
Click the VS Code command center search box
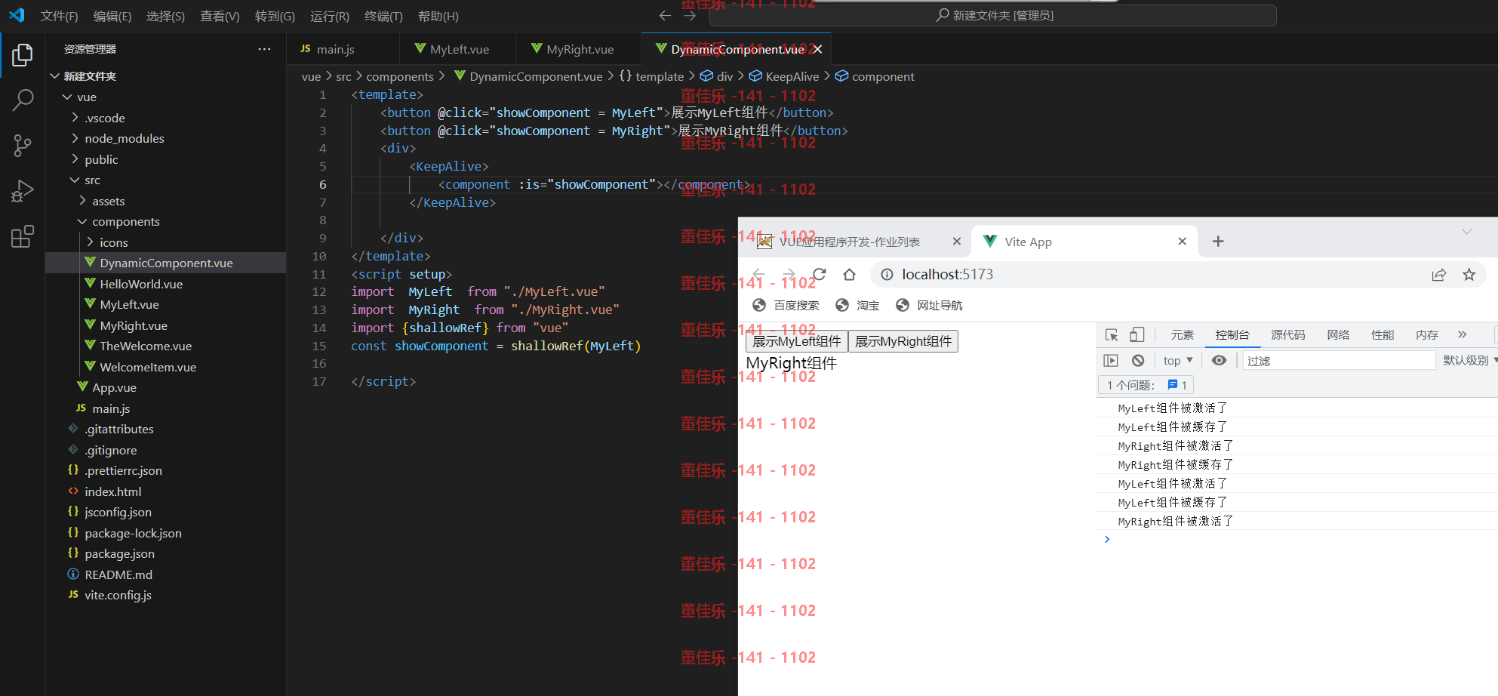(993, 15)
